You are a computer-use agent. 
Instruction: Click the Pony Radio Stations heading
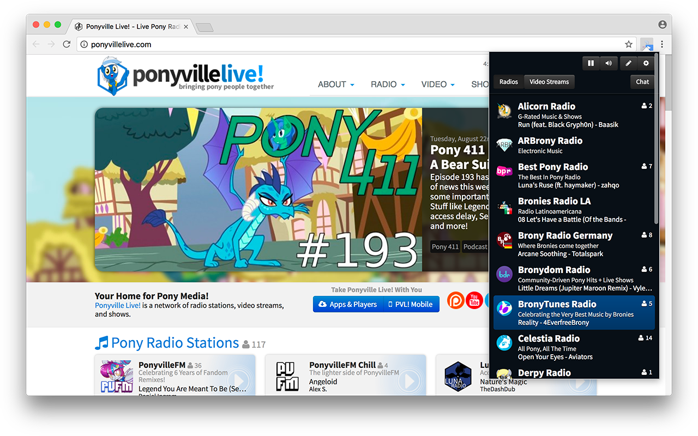(x=175, y=343)
